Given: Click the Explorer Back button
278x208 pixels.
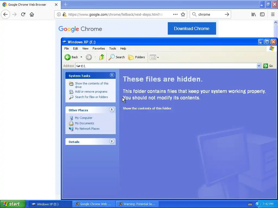Looking at the screenshot, I should [x=71, y=57].
